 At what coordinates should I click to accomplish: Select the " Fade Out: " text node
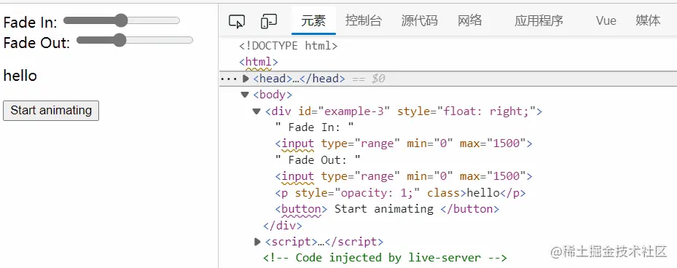(x=317, y=160)
